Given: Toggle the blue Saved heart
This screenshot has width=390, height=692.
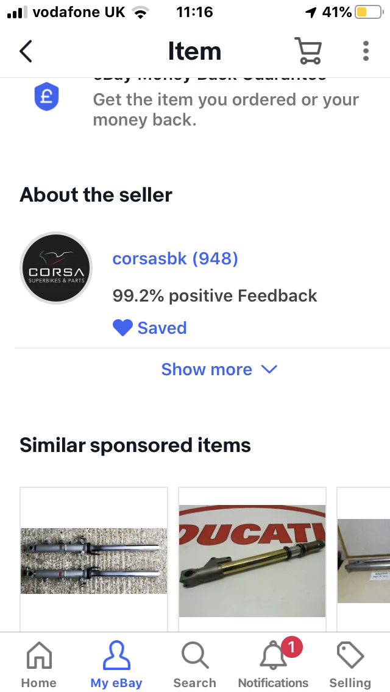Looking at the screenshot, I should tap(122, 328).
